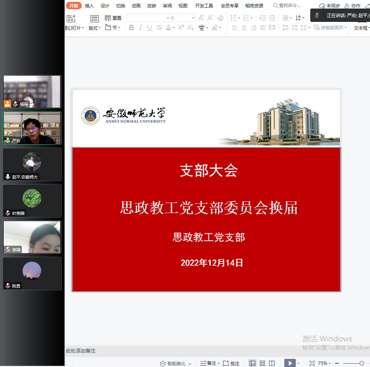
Task: Switch to the 动画 ribbon tab
Action: (x=136, y=6)
